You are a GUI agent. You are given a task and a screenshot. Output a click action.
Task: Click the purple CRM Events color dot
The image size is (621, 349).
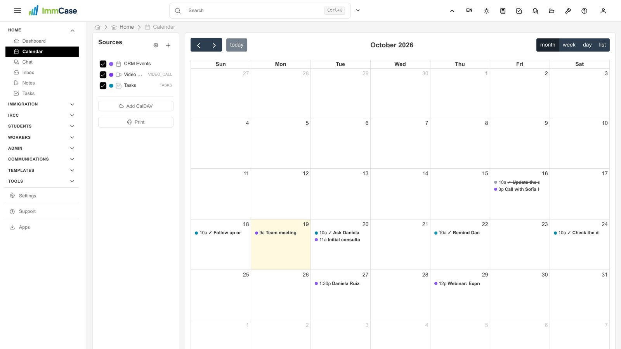pyautogui.click(x=111, y=64)
